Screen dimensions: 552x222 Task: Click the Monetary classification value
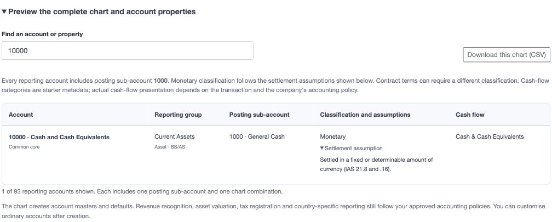[x=333, y=136]
